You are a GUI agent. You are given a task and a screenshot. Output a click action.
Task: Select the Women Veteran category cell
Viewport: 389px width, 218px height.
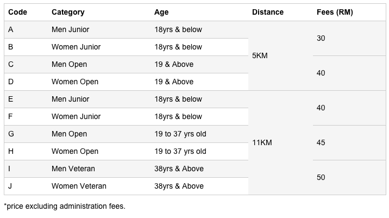[x=79, y=186]
